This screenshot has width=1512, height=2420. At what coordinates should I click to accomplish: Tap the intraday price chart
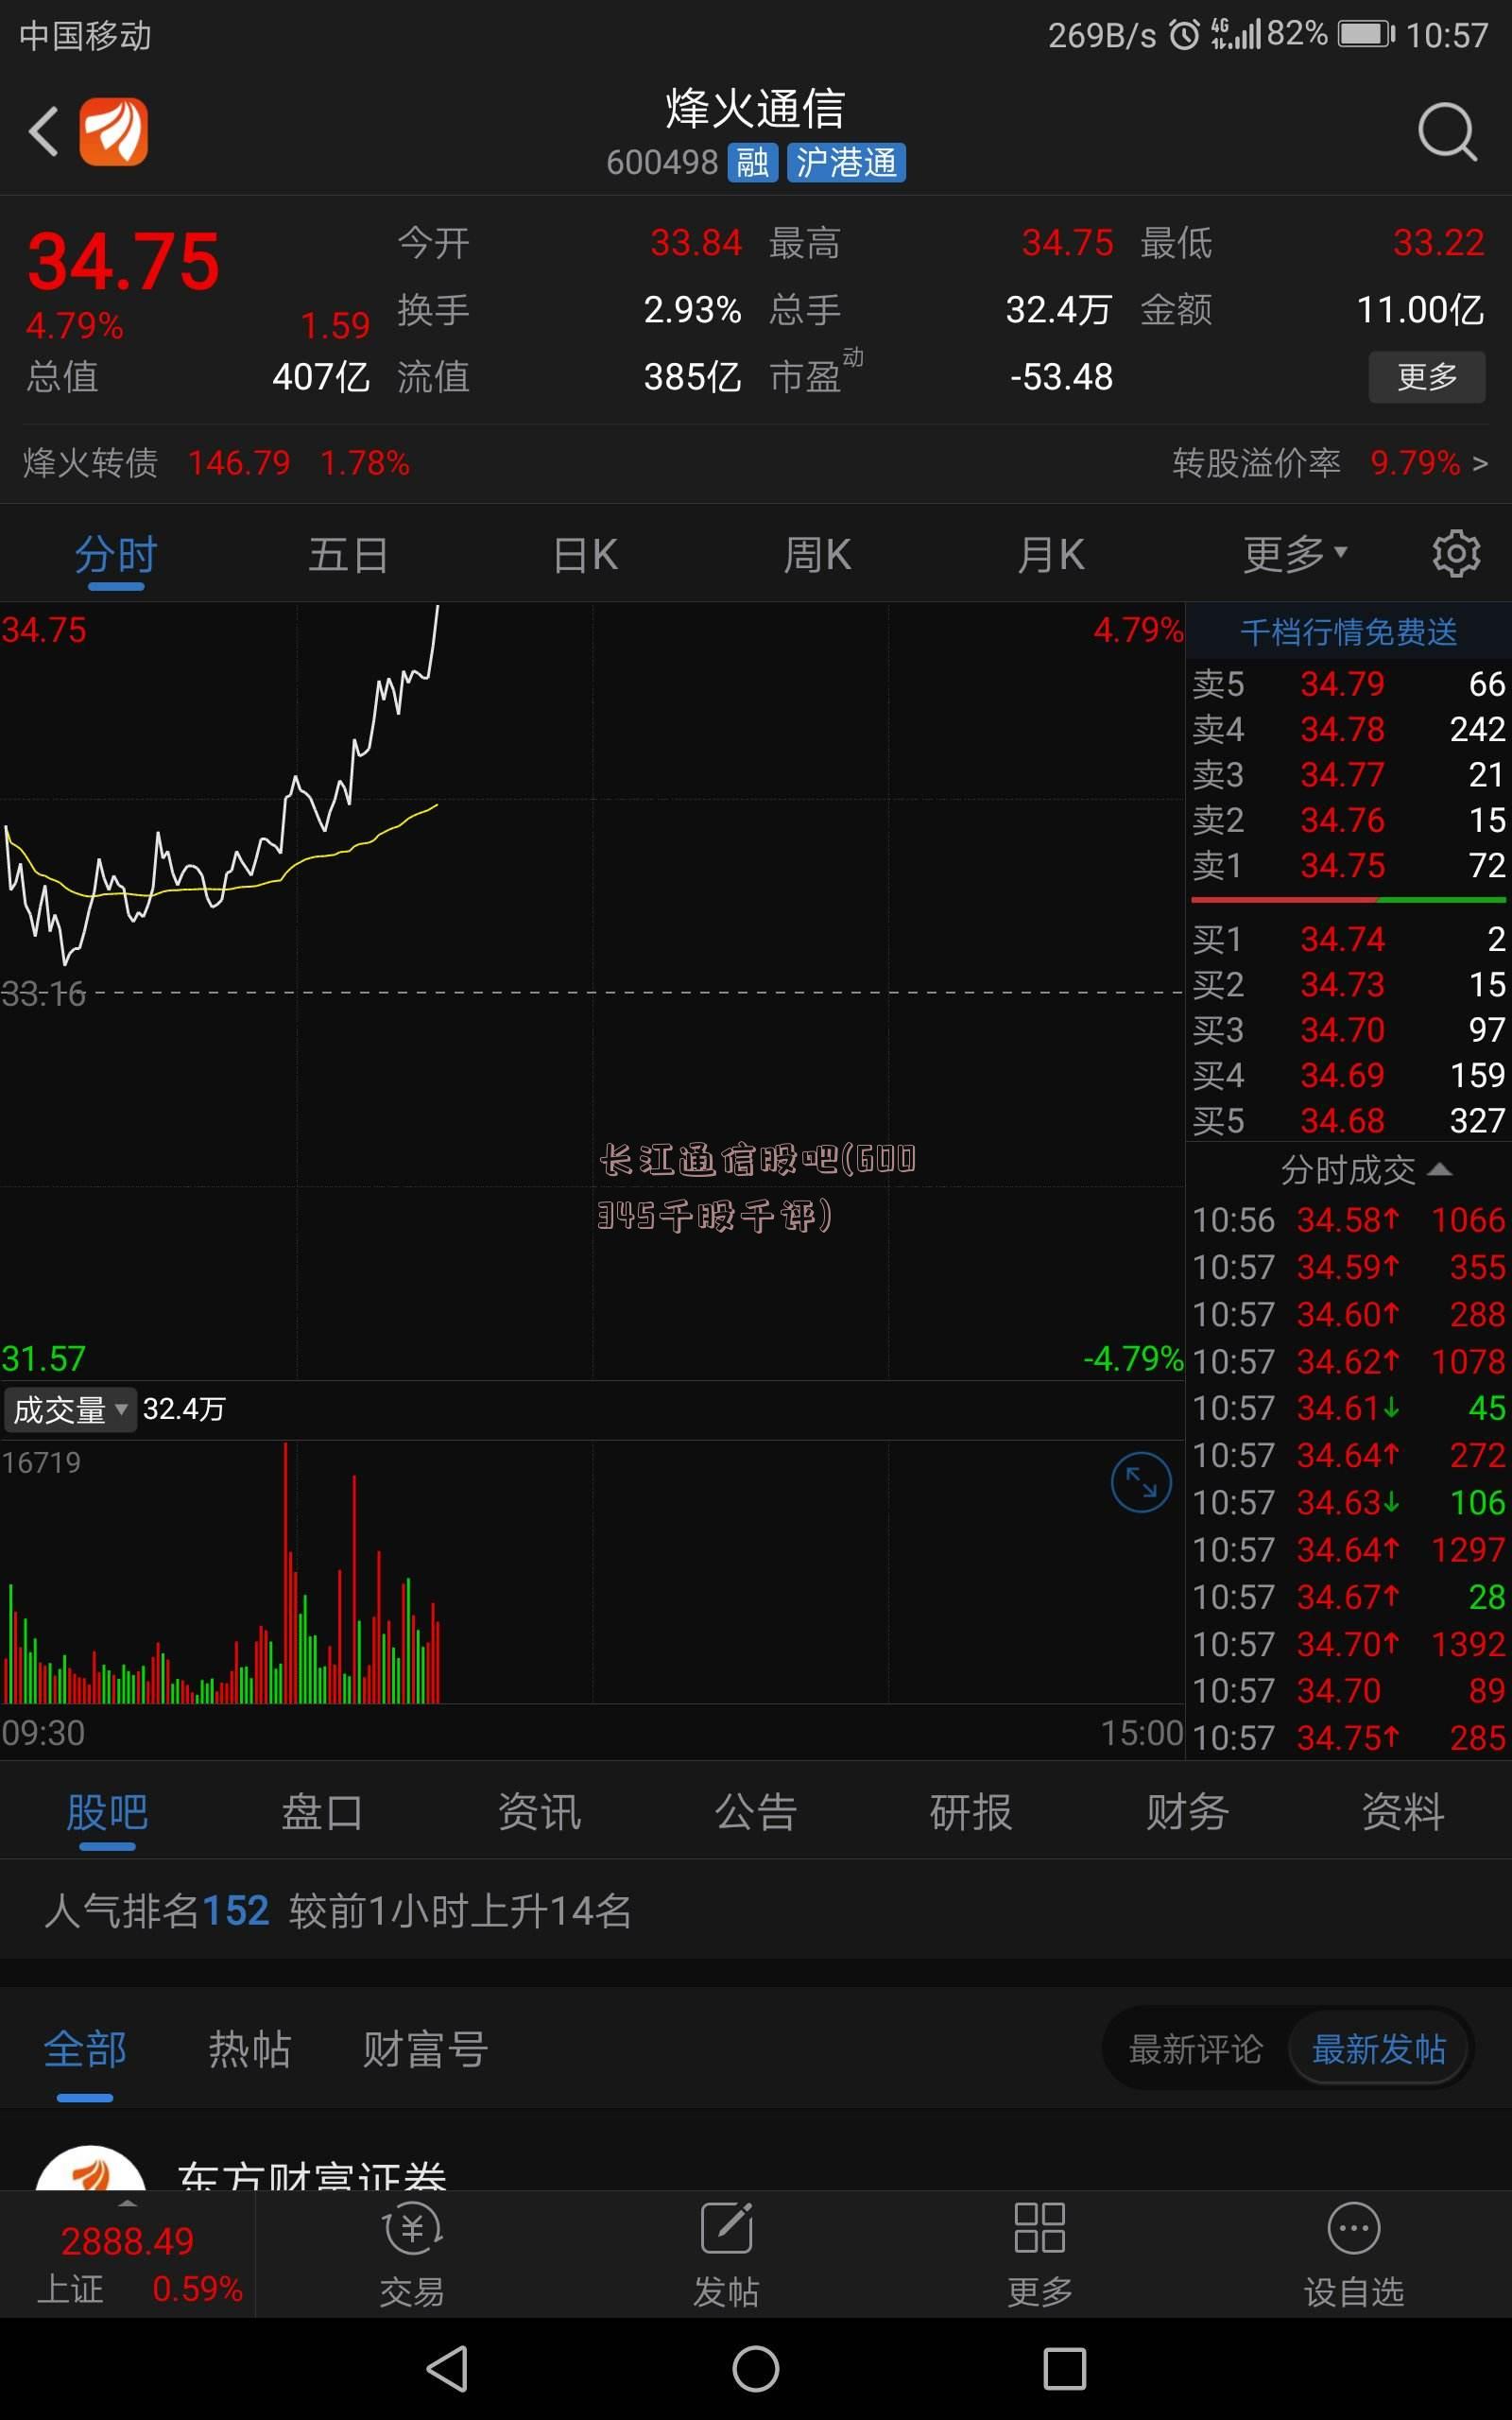click(x=592, y=991)
